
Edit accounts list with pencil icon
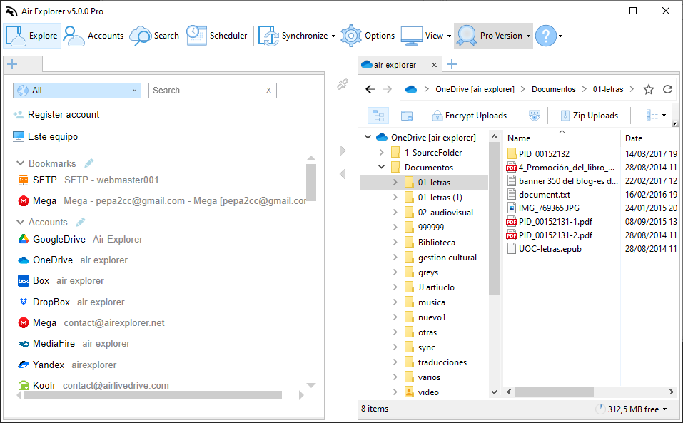[81, 222]
